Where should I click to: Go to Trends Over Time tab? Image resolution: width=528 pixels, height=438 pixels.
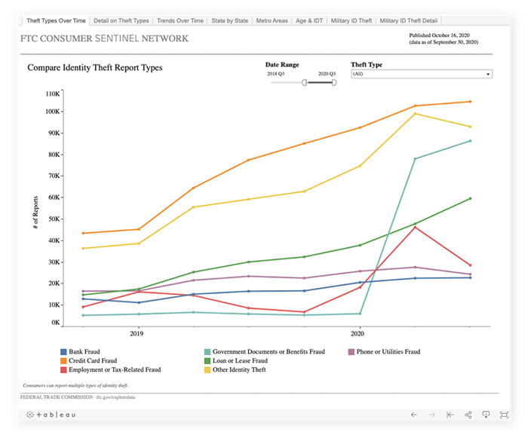pyautogui.click(x=180, y=21)
